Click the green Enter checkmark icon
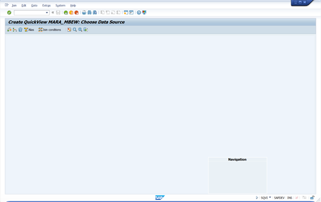 tap(9, 13)
